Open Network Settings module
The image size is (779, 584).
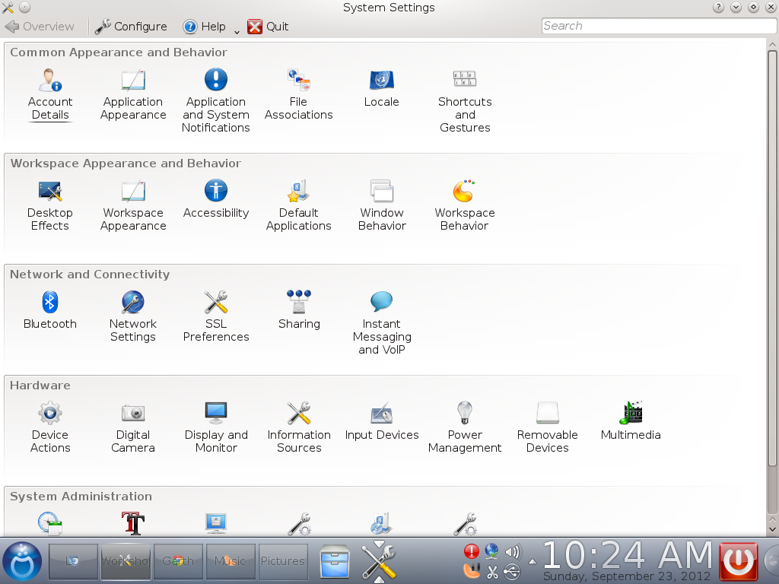coord(133,316)
